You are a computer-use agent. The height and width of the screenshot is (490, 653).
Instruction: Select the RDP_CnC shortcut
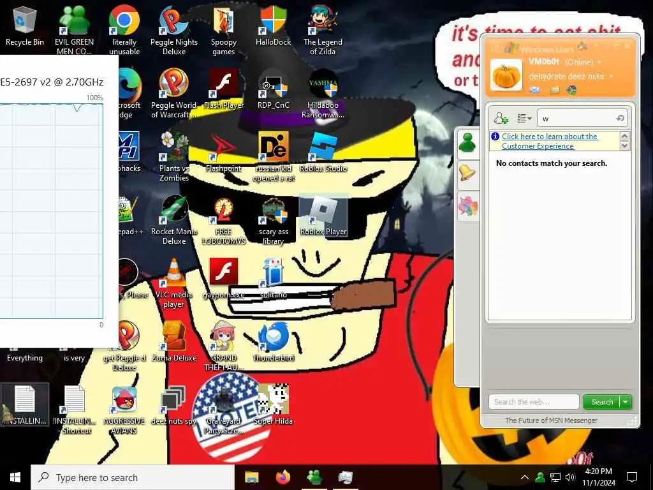(x=273, y=89)
